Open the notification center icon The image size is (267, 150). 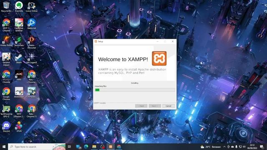(x=262, y=147)
